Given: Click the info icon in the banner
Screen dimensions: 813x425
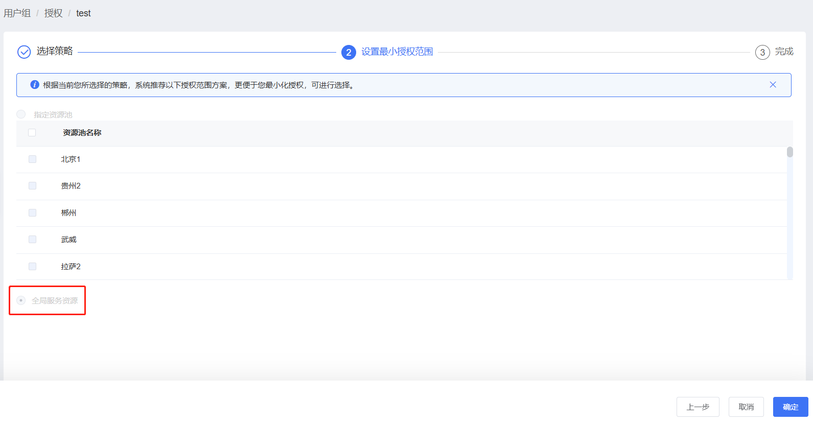Looking at the screenshot, I should 35,85.
